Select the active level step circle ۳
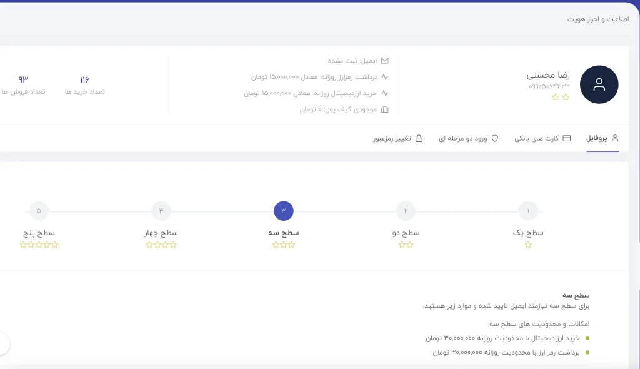This screenshot has height=369, width=640. [284, 211]
